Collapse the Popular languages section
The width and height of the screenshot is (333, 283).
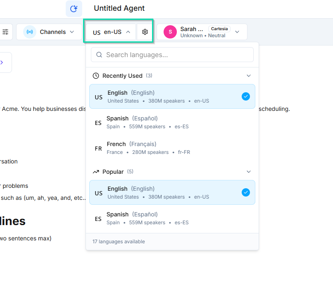click(x=249, y=171)
